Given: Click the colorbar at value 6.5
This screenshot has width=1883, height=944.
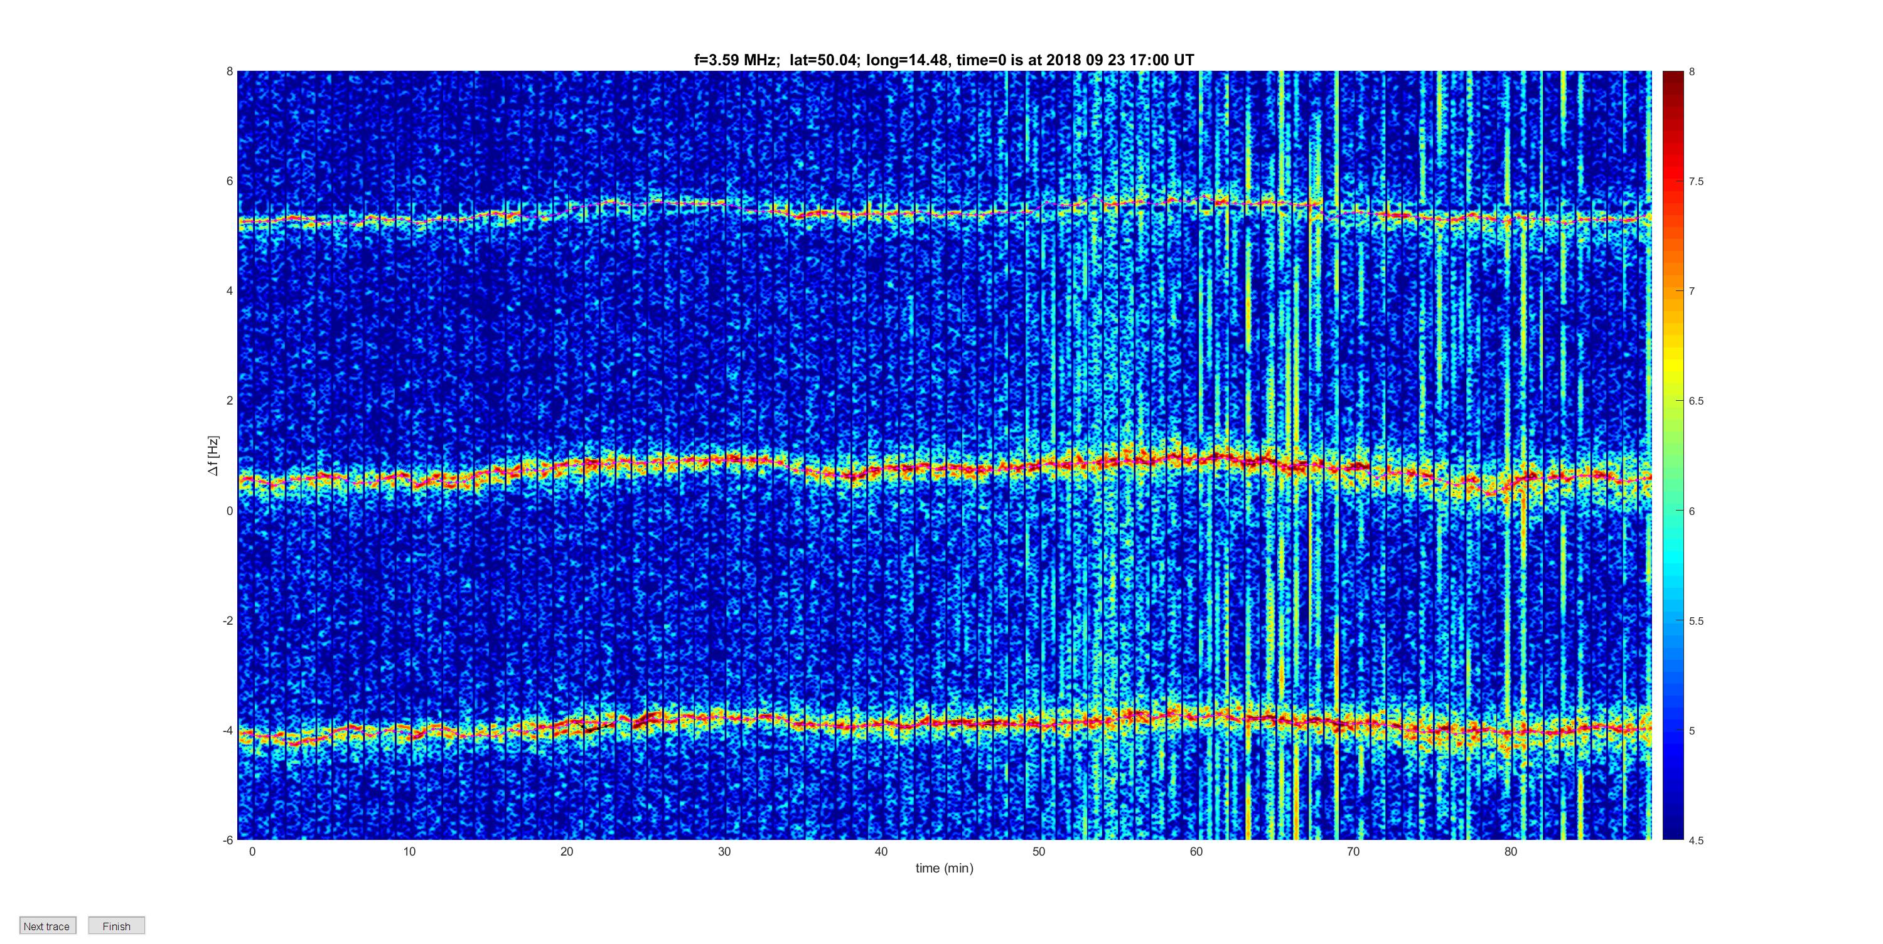Looking at the screenshot, I should click(1673, 401).
